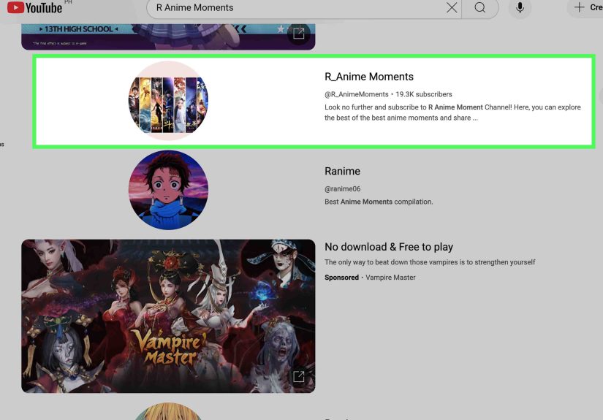Open the Ranime channel title
Screen dimensions: 603x420
(x=342, y=171)
